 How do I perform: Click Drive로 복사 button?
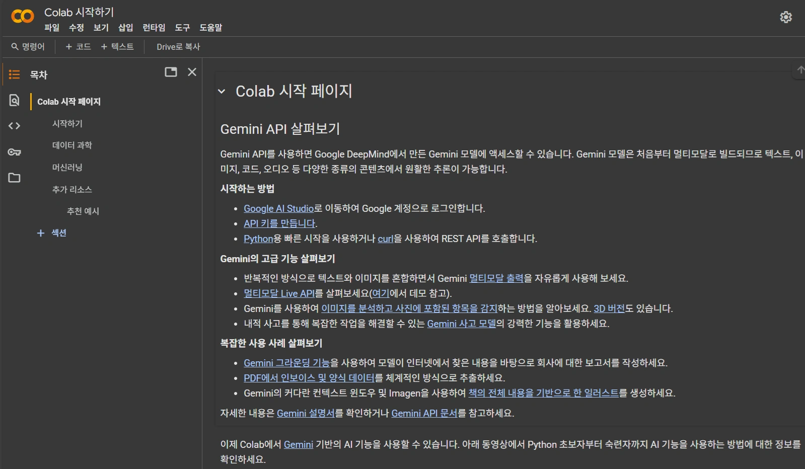pos(178,47)
